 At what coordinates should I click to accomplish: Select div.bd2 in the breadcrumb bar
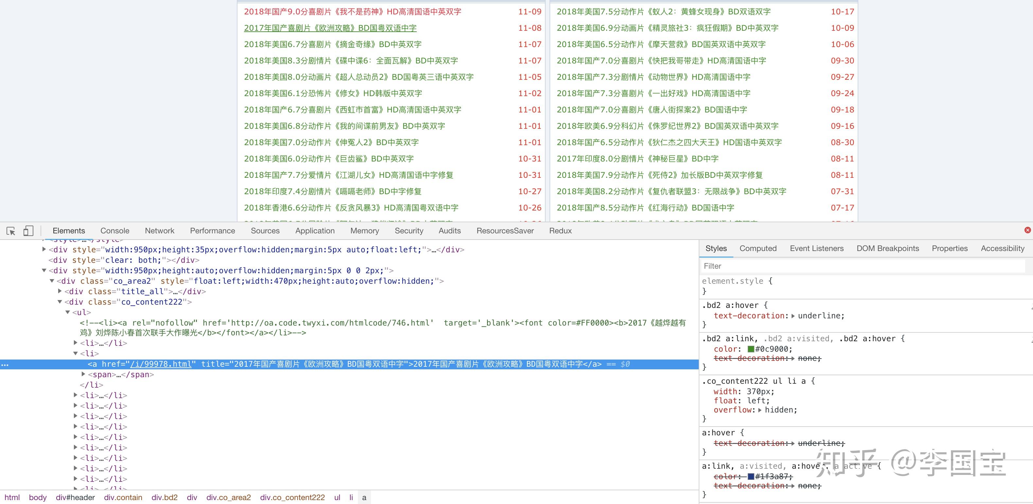point(165,497)
